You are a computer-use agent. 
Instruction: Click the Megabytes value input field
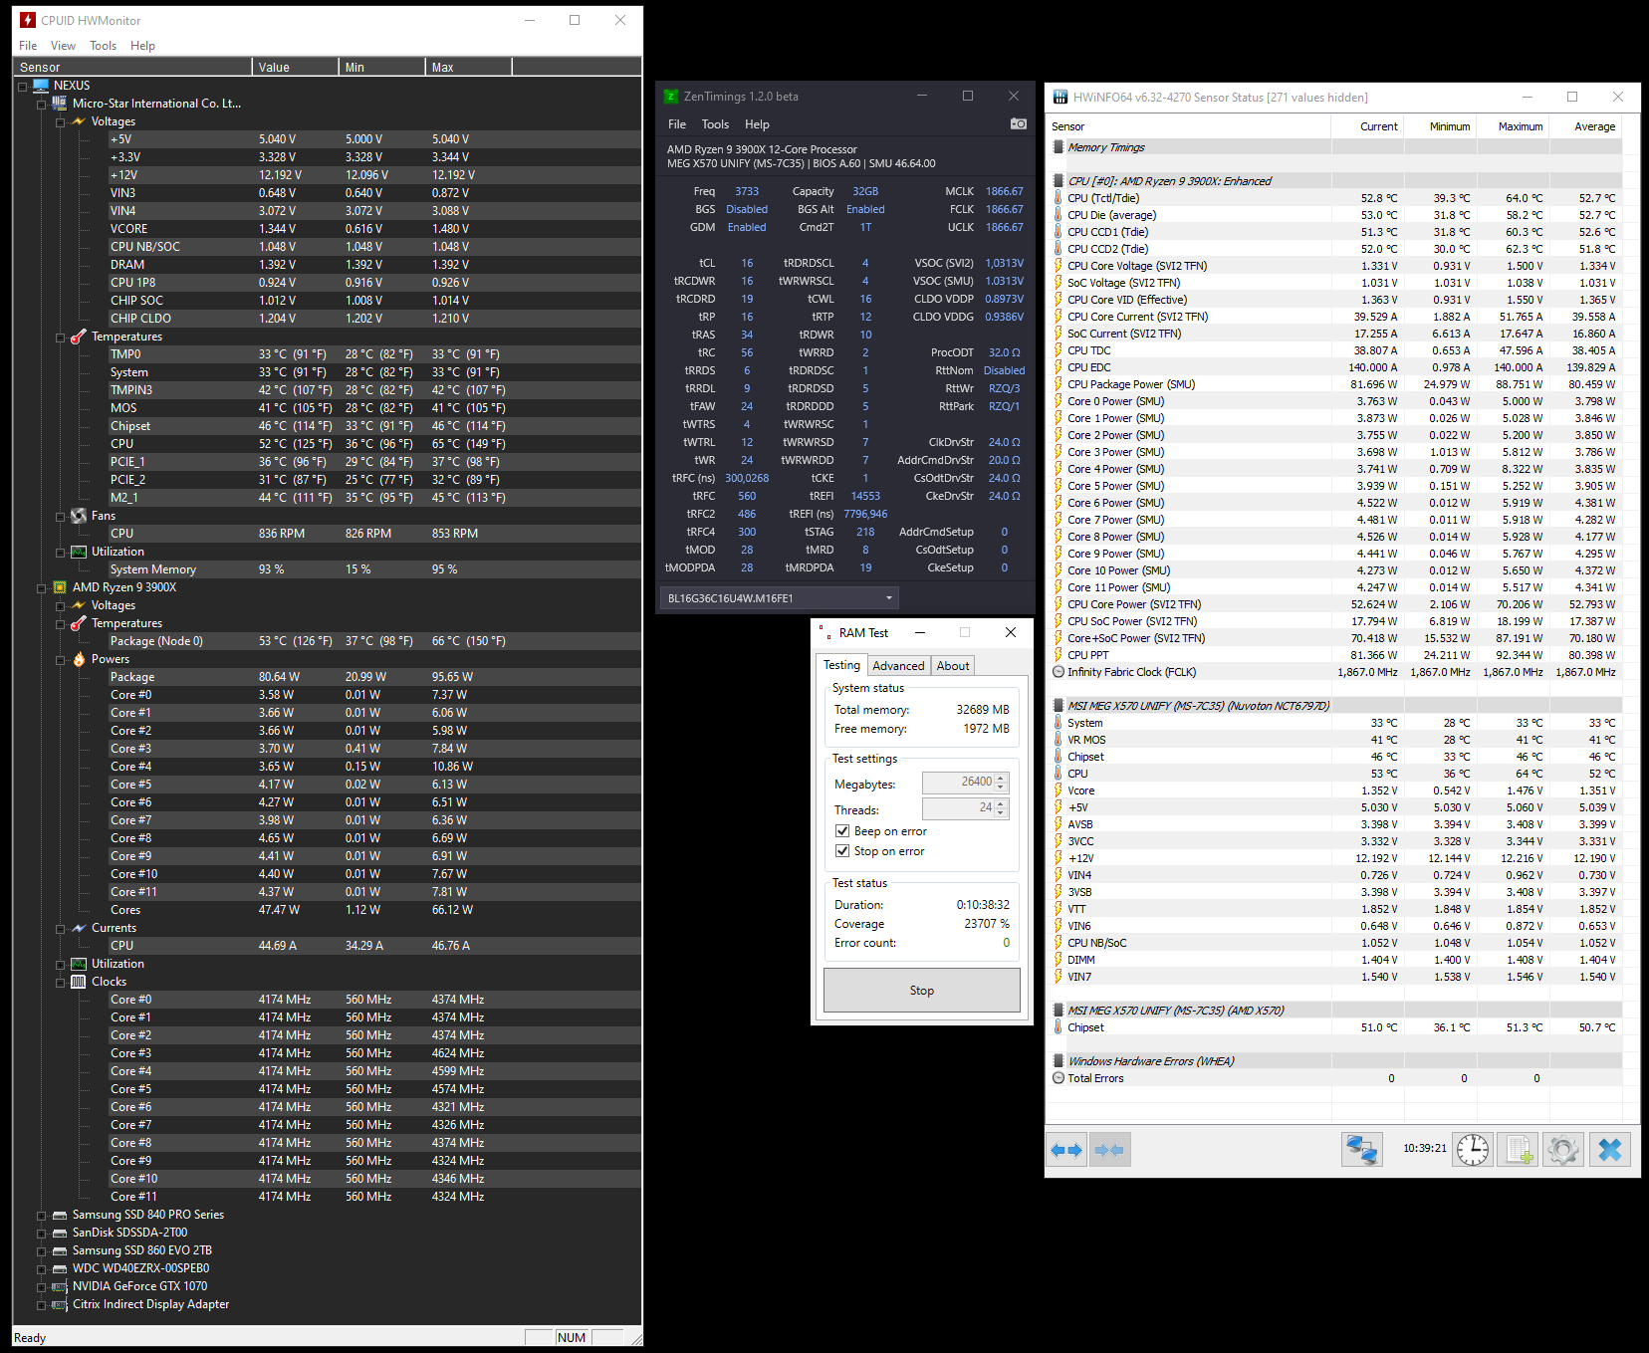click(958, 784)
